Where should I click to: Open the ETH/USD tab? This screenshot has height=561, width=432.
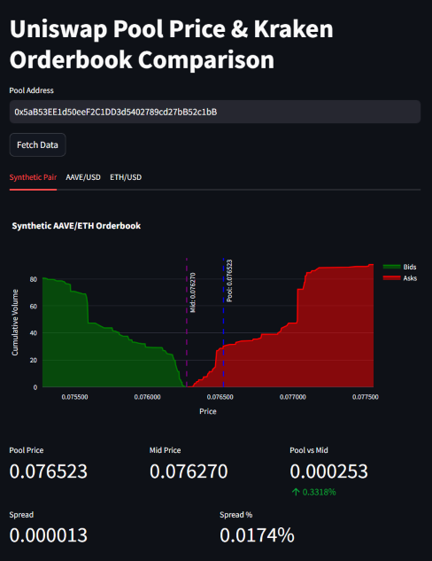126,177
